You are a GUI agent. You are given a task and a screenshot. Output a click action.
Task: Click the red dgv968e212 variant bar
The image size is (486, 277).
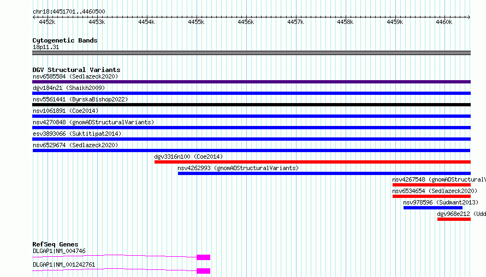click(x=454, y=219)
